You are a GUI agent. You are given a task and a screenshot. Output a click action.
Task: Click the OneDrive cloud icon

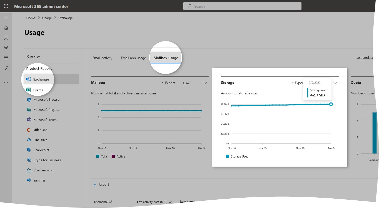click(x=29, y=140)
